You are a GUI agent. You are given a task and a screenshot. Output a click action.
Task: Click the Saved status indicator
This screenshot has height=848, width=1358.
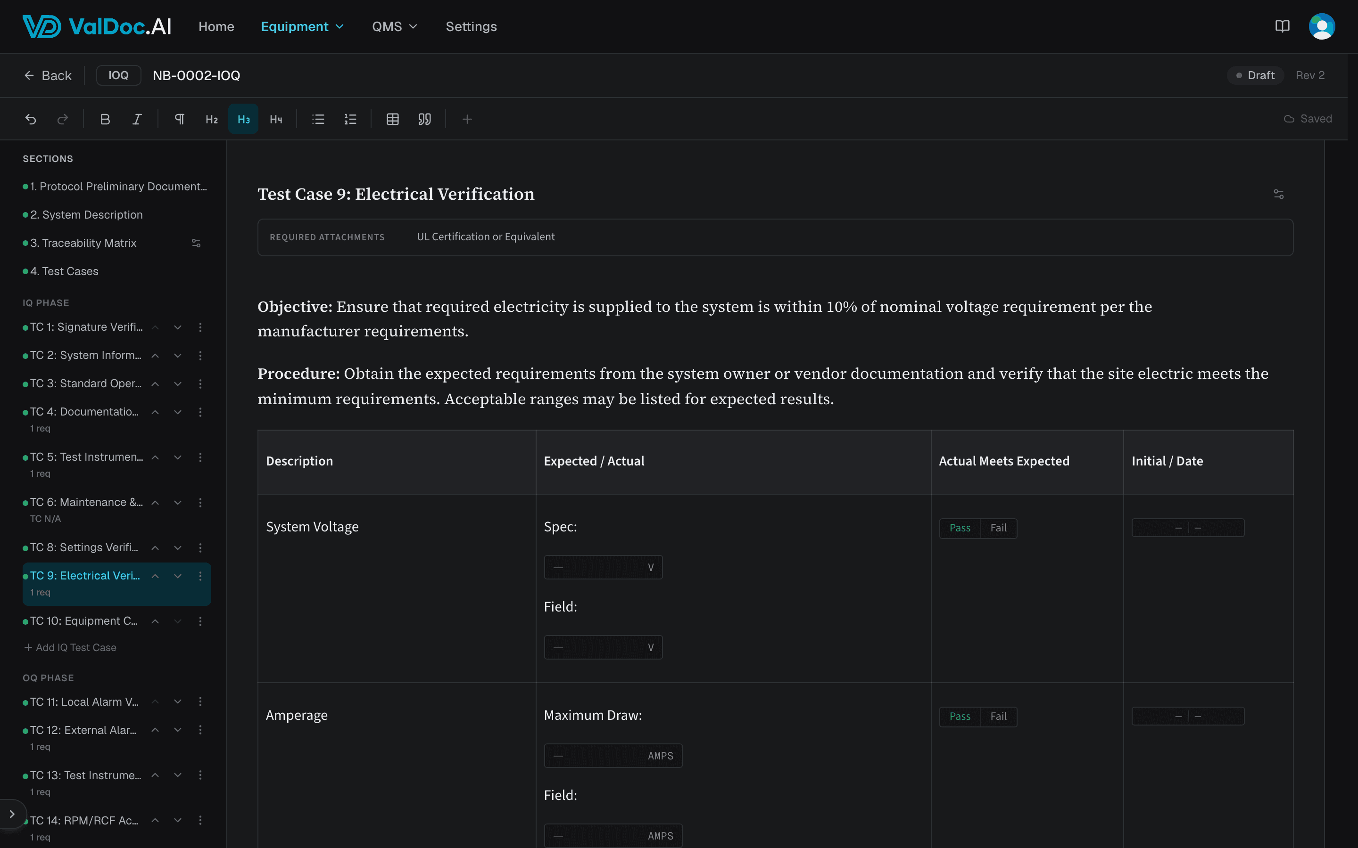tap(1308, 119)
